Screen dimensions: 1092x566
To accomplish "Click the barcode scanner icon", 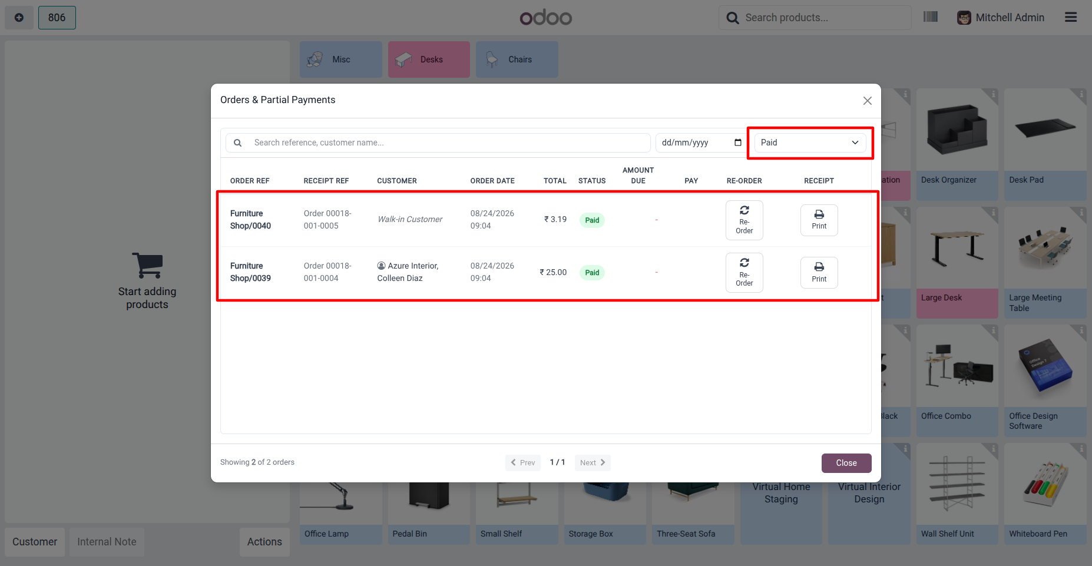I will point(931,17).
